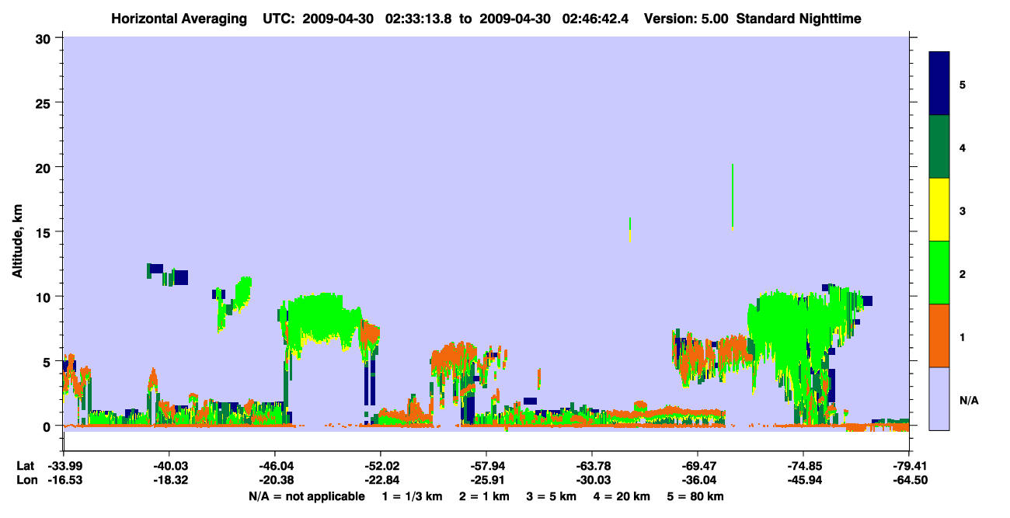Click the legend text '4 = 20 km'
The image size is (1010, 518).
622,496
